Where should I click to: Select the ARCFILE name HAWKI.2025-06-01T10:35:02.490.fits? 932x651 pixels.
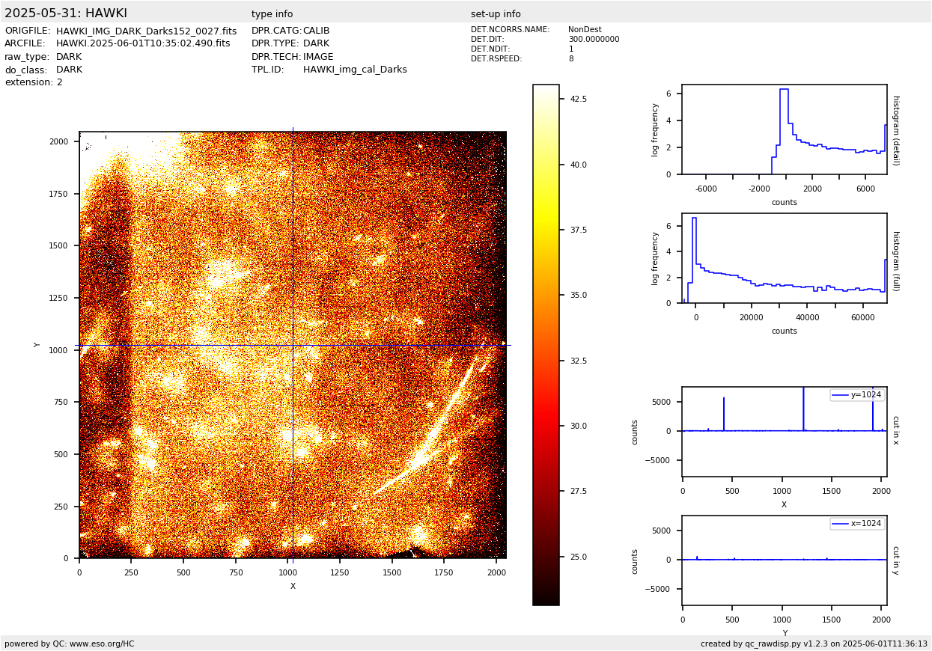point(143,44)
